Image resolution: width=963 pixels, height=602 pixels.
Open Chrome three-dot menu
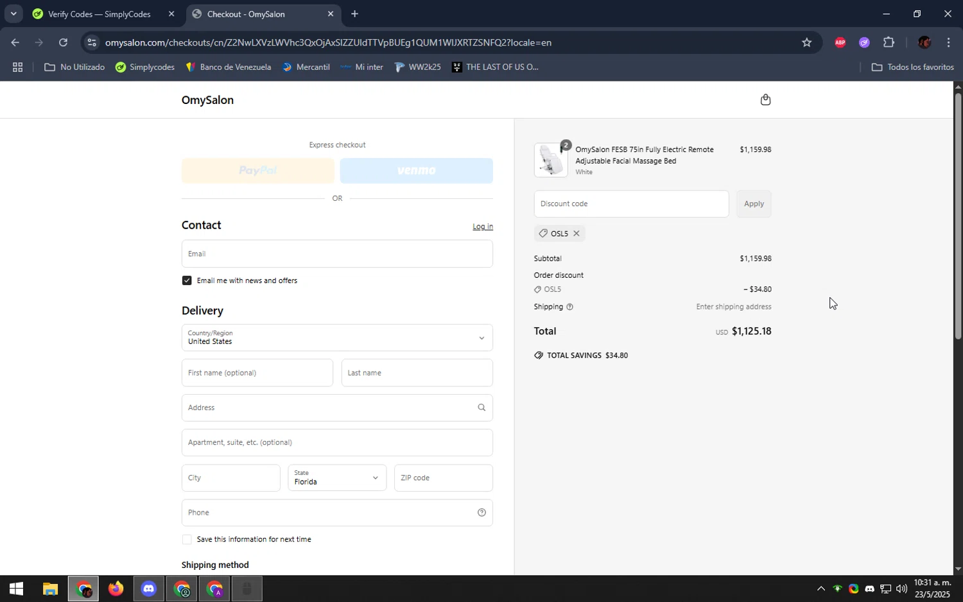[949, 42]
